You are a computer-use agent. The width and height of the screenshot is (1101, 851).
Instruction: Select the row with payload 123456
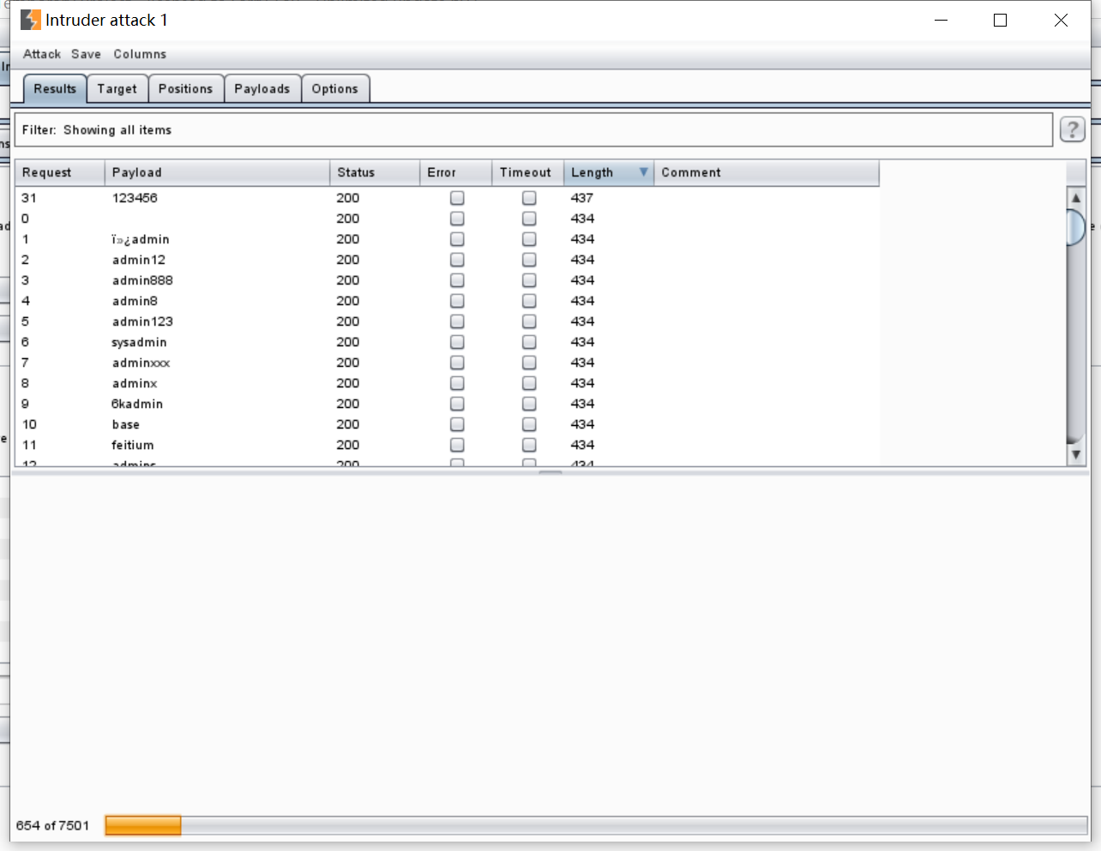(447, 198)
